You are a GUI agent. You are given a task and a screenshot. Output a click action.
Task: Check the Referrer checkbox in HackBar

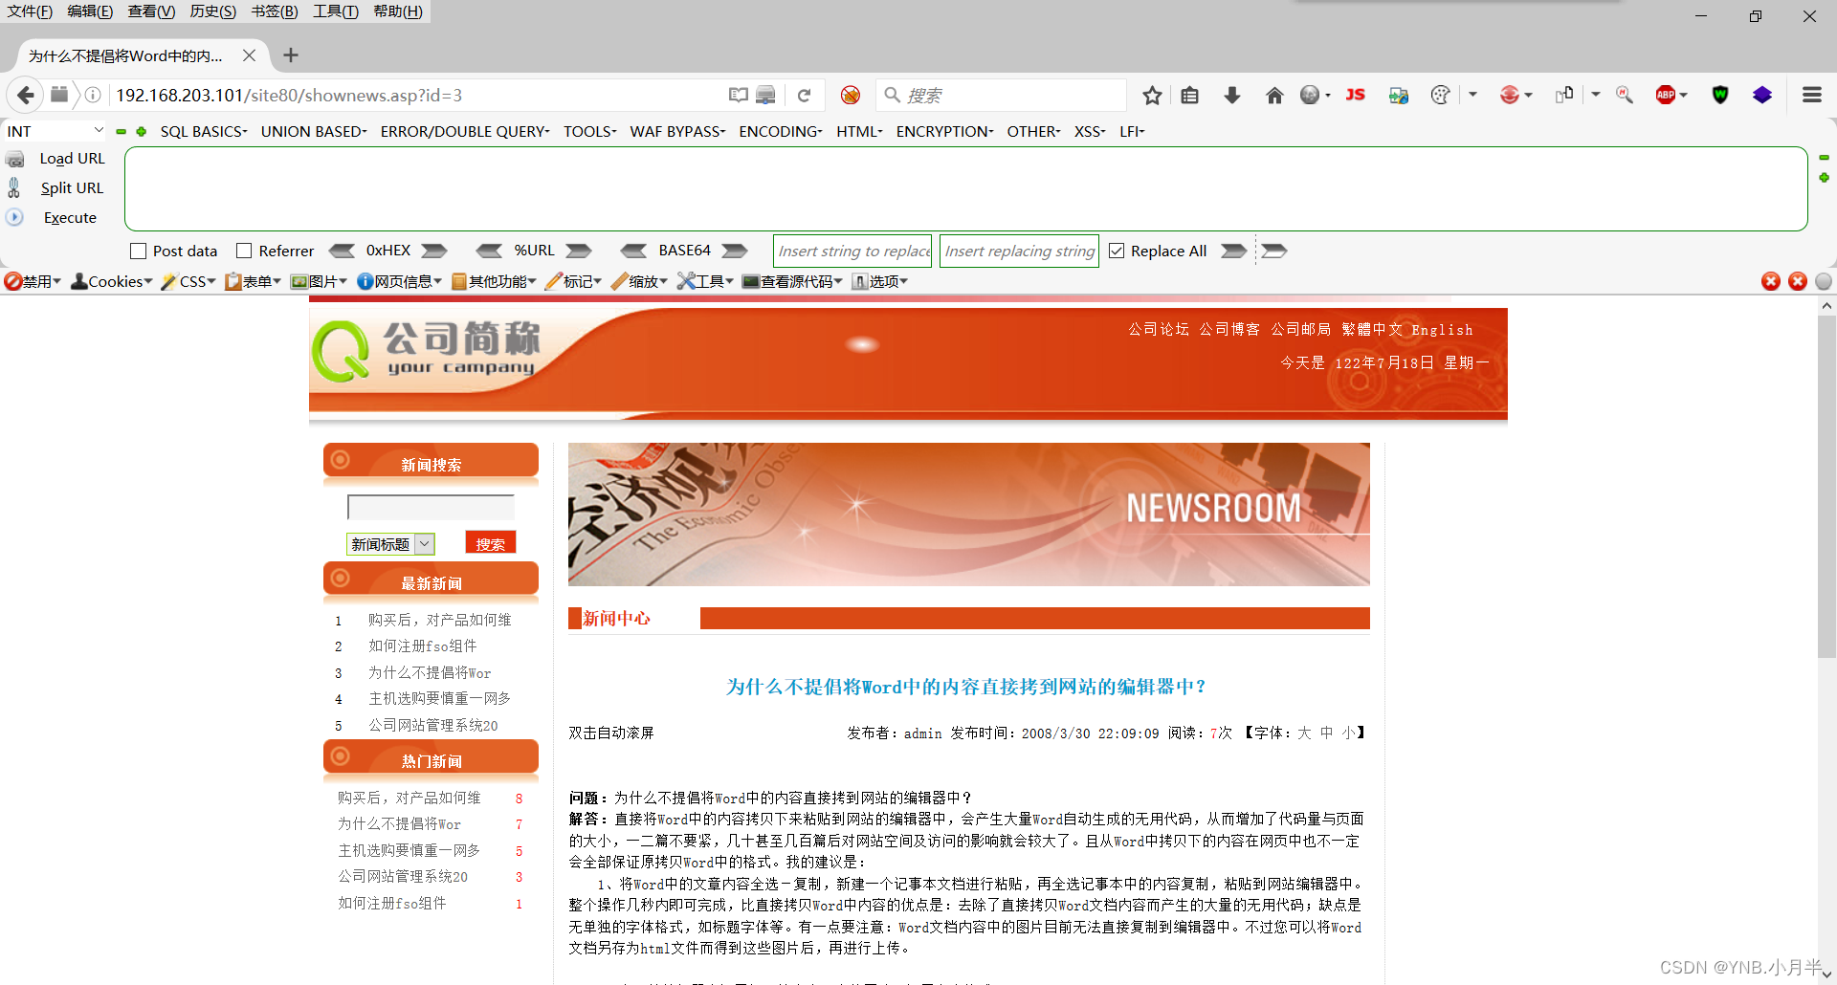click(245, 251)
